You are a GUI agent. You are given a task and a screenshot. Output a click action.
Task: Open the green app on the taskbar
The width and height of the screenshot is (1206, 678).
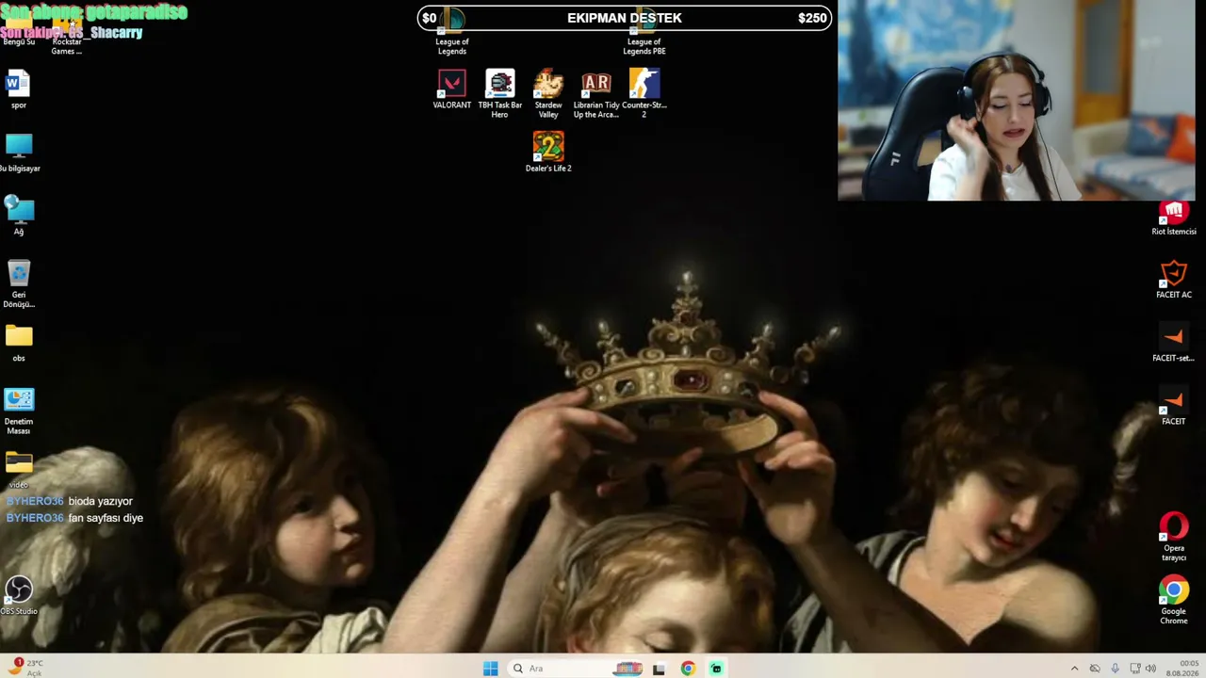tap(717, 669)
